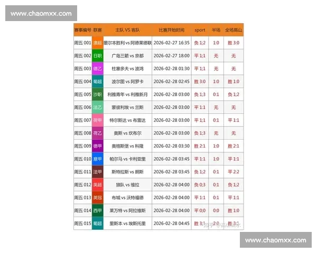Viewport: 317px width, 253px height.
Task: Select the 法甲 league cell
Action: pos(97,172)
